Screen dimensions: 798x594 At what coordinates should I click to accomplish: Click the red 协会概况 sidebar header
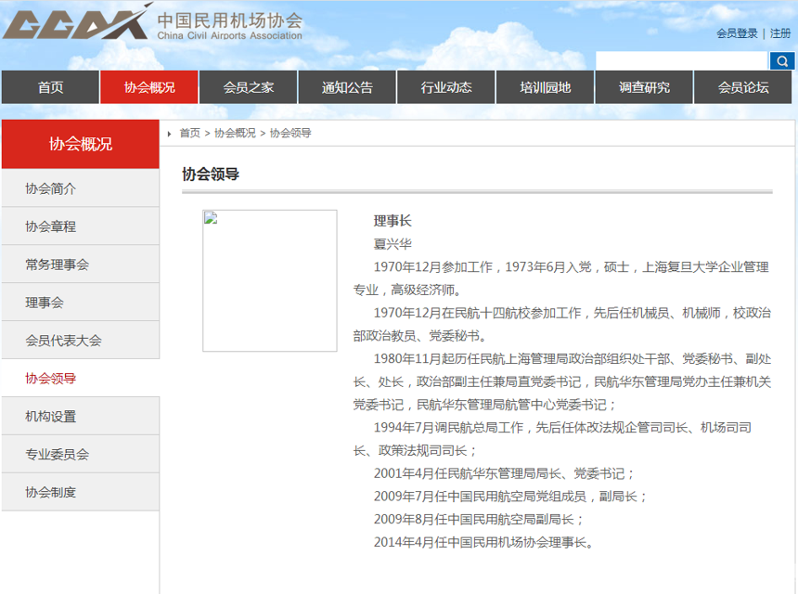81,144
